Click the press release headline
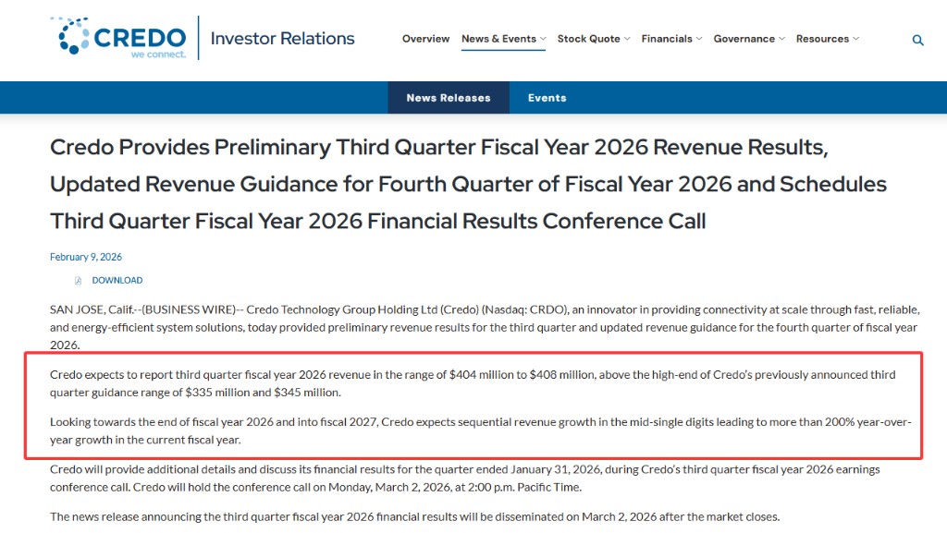This screenshot has width=947, height=533. [x=468, y=184]
